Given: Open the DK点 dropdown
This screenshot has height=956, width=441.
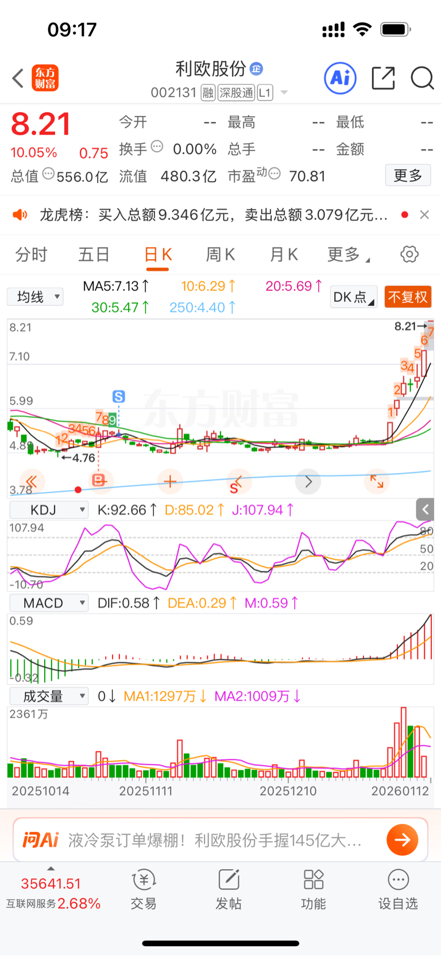Looking at the screenshot, I should click(x=354, y=297).
